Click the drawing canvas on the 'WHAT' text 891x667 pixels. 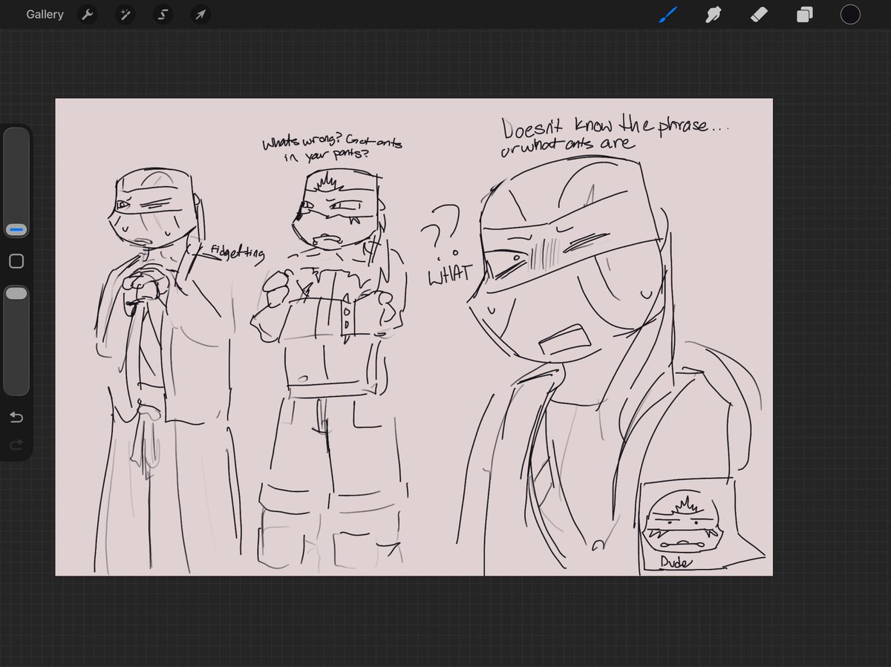(449, 273)
